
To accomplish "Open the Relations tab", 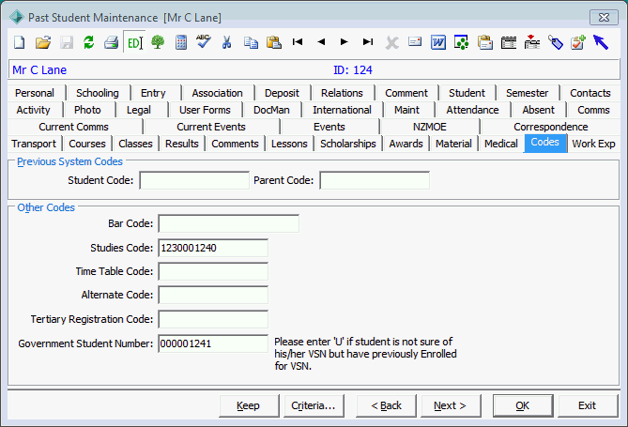I will click(x=342, y=93).
